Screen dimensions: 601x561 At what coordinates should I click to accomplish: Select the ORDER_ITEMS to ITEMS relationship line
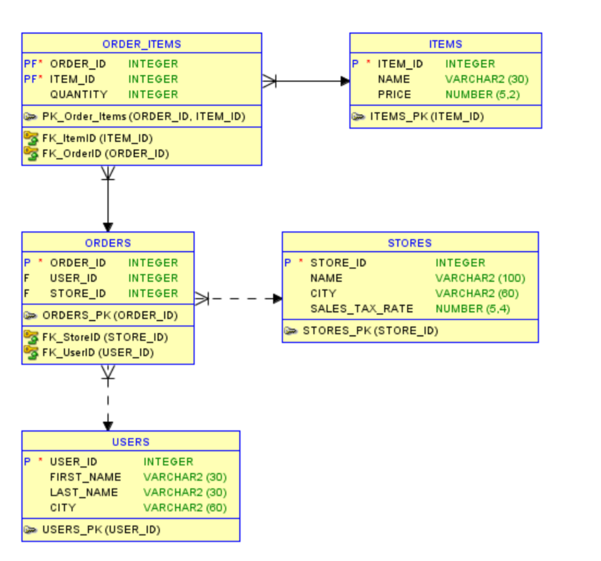306,81
